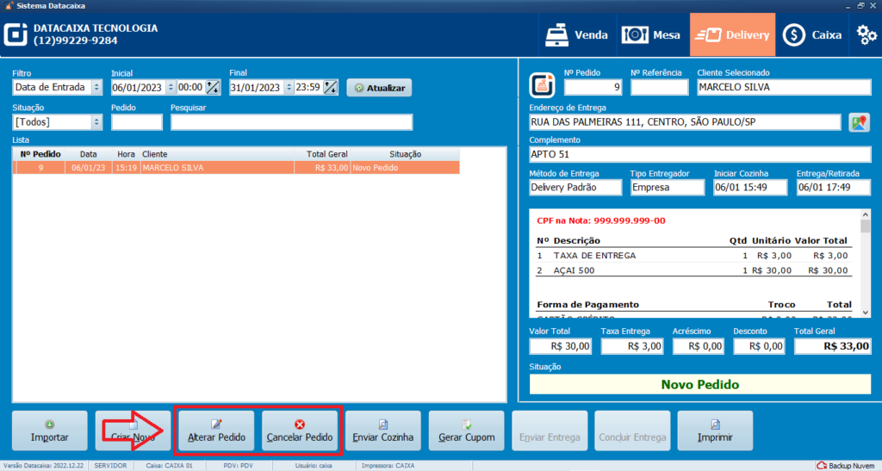Open the Caixa tab

[x=813, y=34]
